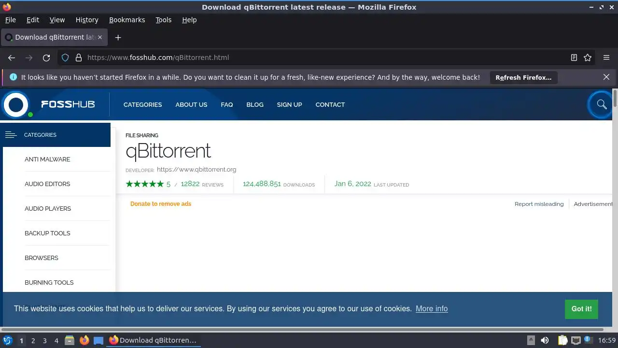Open AUDIO EDITORS category
The width and height of the screenshot is (618, 348).
point(47,184)
